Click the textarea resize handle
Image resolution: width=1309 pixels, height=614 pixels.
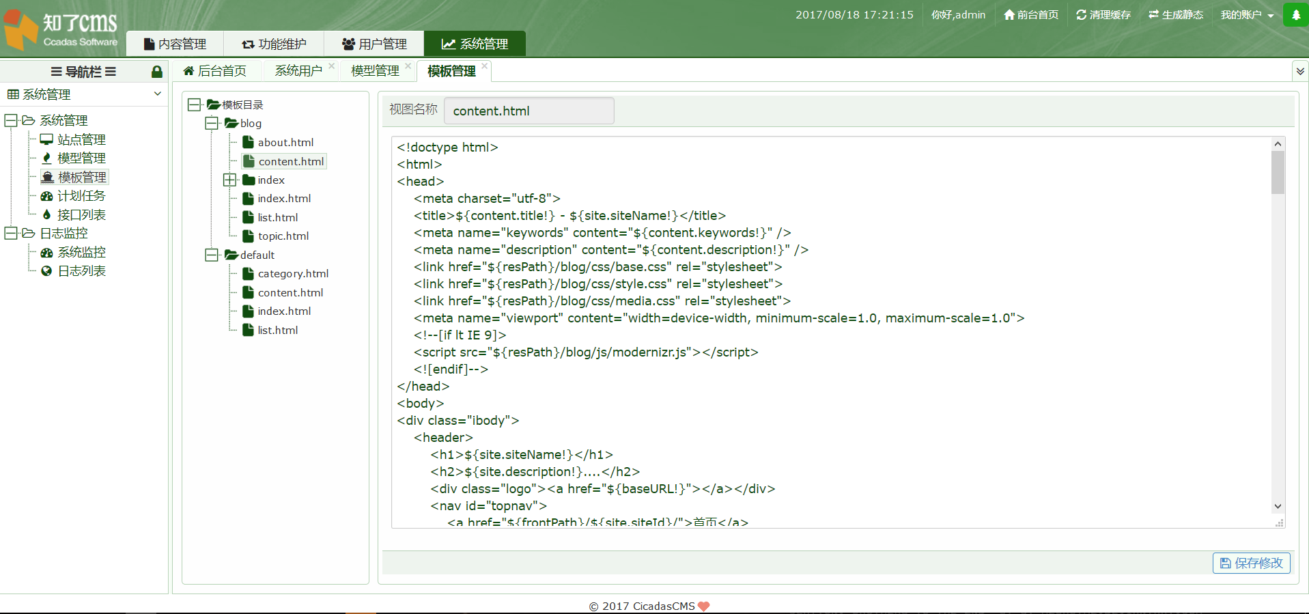click(x=1279, y=522)
